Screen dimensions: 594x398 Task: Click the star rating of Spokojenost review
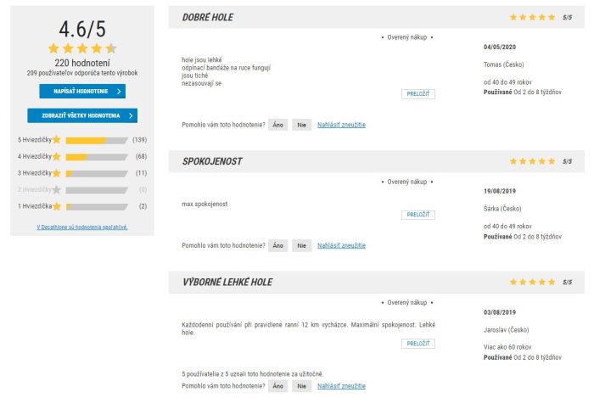tap(533, 160)
